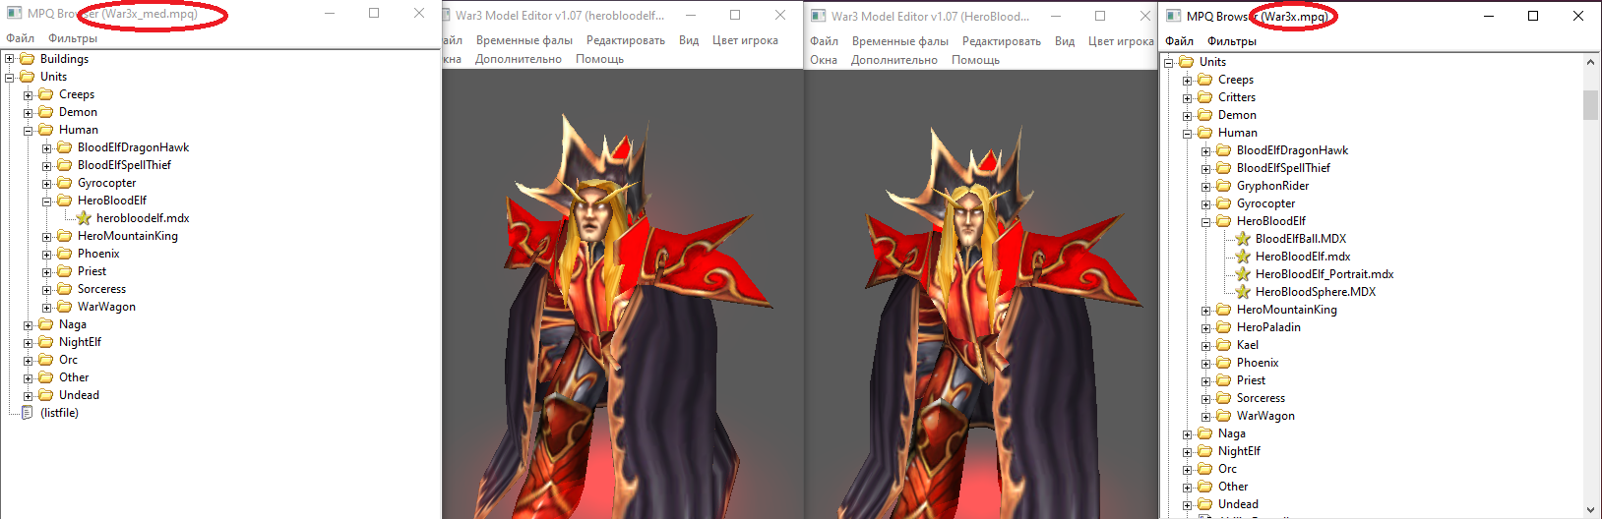Click the right MPQ Browser window title icon

(1173, 17)
